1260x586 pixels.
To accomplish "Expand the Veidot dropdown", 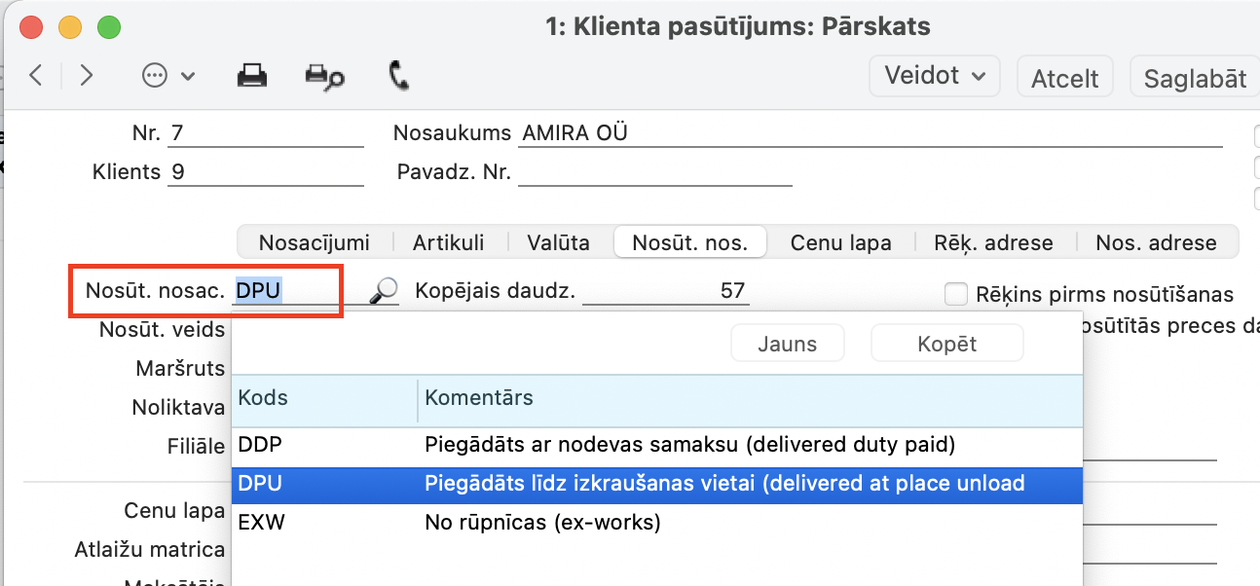I will click(x=935, y=76).
